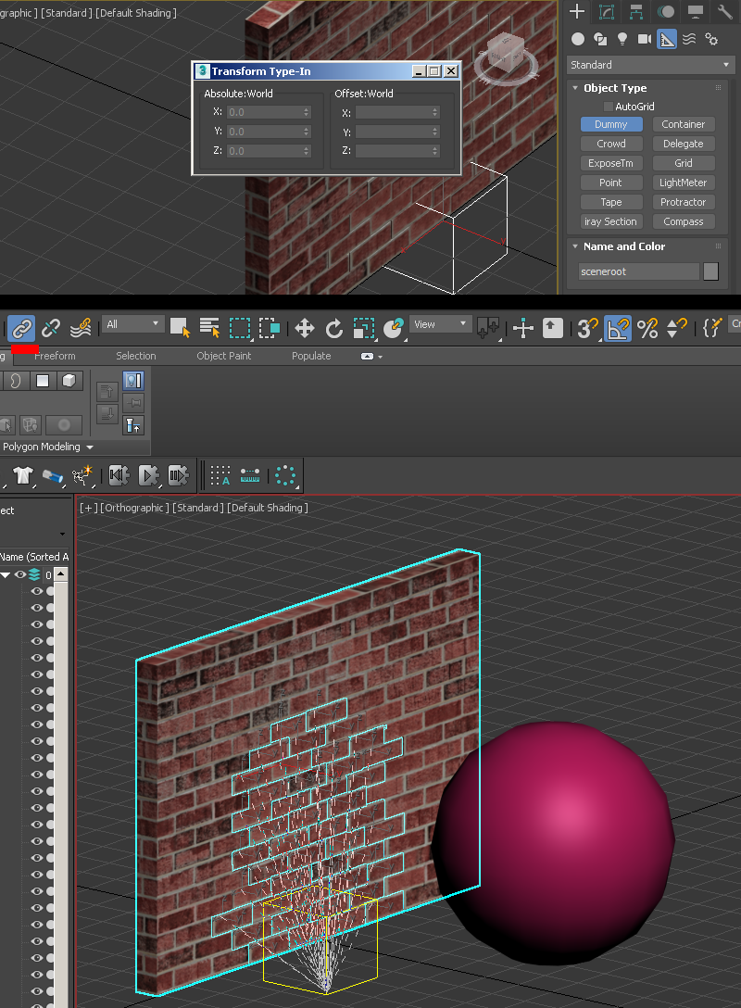Toggle the Spinner Snap icon
Image resolution: width=741 pixels, height=1008 pixels.
(x=677, y=329)
